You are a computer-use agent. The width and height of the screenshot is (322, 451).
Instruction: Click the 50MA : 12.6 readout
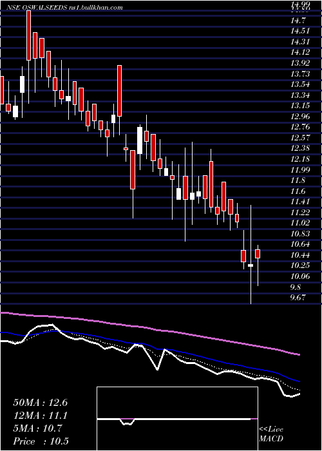[x=40, y=403]
